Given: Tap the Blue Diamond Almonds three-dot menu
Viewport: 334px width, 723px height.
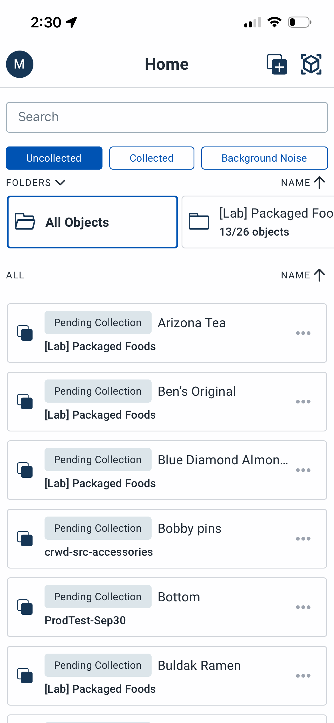Looking at the screenshot, I should (303, 470).
